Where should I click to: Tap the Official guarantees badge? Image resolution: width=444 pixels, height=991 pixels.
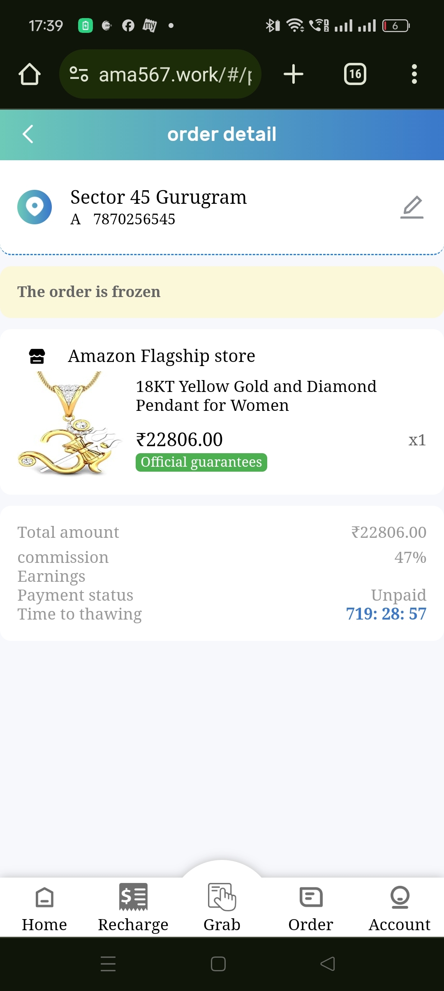coord(201,462)
